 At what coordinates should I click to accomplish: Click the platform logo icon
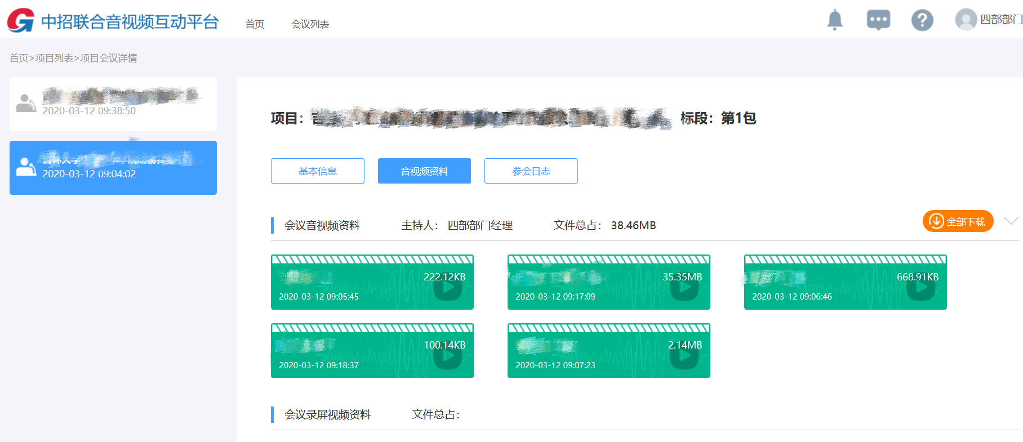(x=21, y=21)
